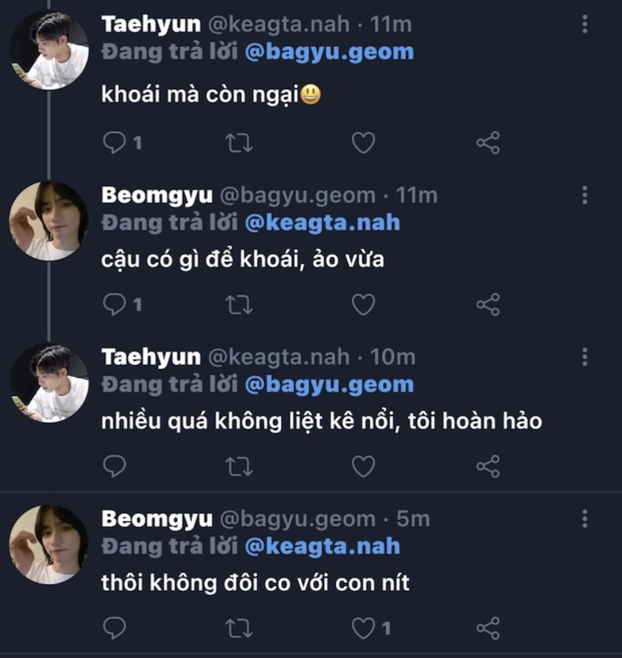Image resolution: width=622 pixels, height=658 pixels.
Task: Share Taehyun's "khoái mà còn ngại" tweet
Action: pos(488,143)
